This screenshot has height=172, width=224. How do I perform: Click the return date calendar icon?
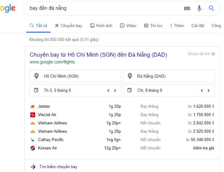coord(130,90)
